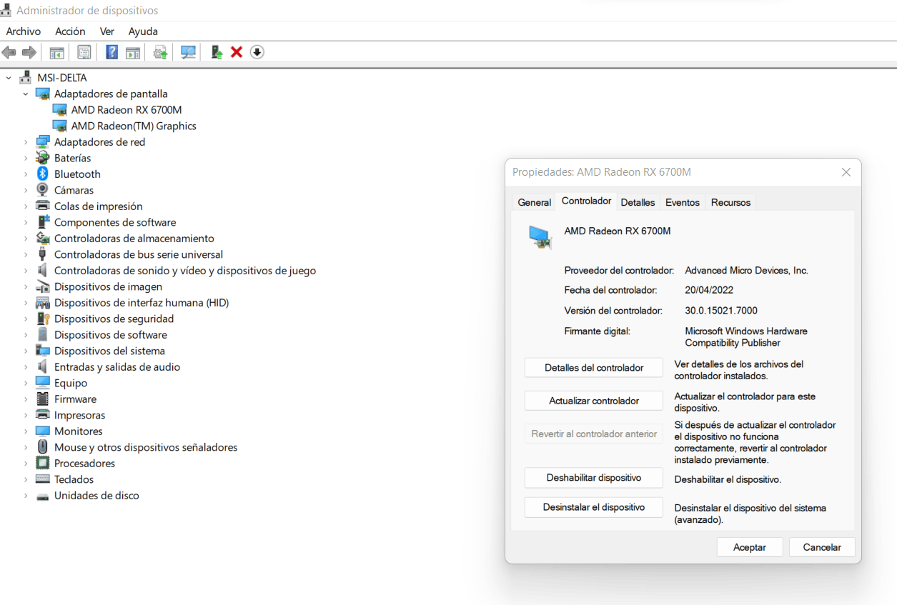Select the Controlador tab
The image size is (897, 605).
tap(586, 201)
